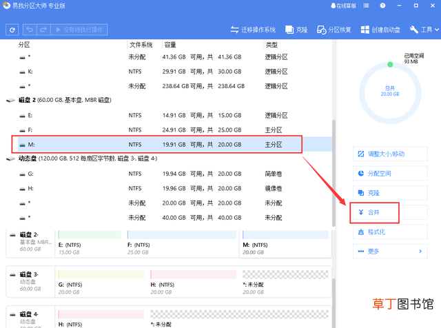441x328 pixels.
Task: Select the 动态盘 header row
Action: tap(169, 158)
